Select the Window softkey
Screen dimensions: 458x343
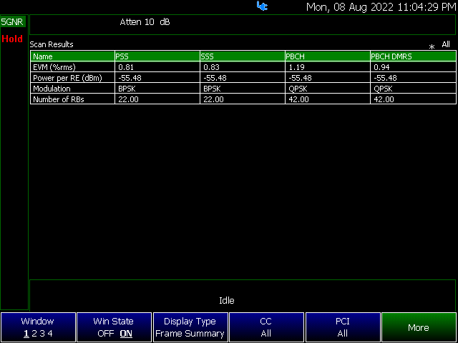pos(38,327)
